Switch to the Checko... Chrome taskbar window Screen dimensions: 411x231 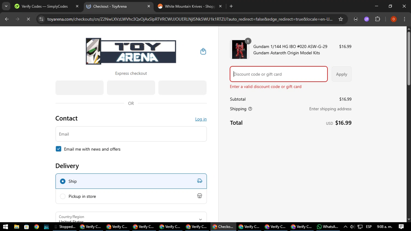[223, 227]
